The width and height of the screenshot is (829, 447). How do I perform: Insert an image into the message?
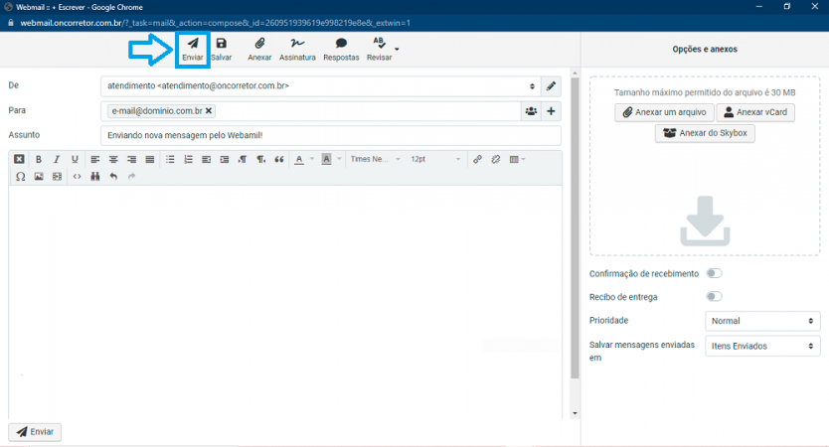point(39,177)
